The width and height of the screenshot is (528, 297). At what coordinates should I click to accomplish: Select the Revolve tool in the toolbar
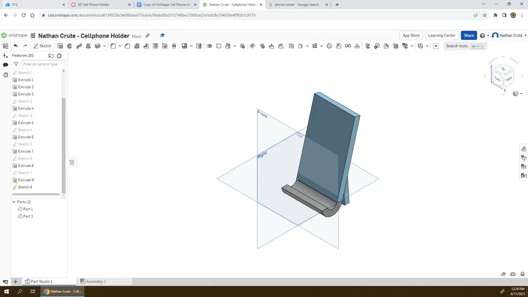[70, 46]
